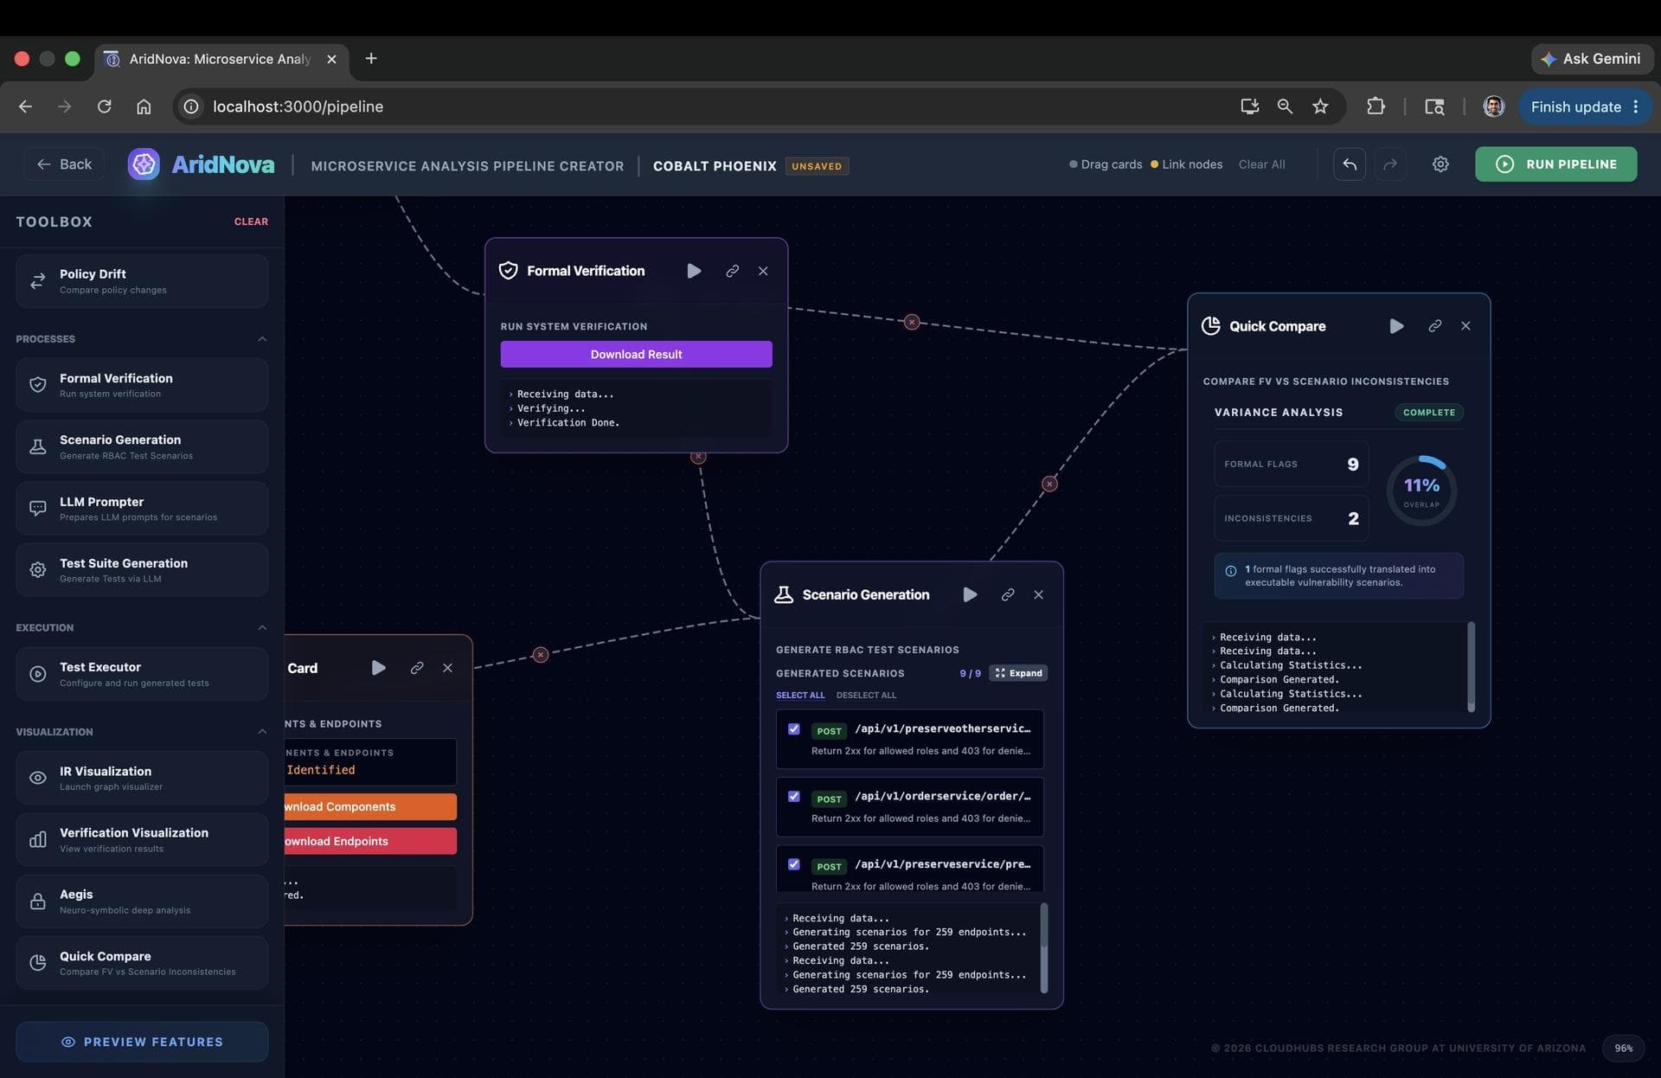Image resolution: width=1661 pixels, height=1078 pixels.
Task: Click the Scenario Generation card play icon
Action: coord(970,594)
